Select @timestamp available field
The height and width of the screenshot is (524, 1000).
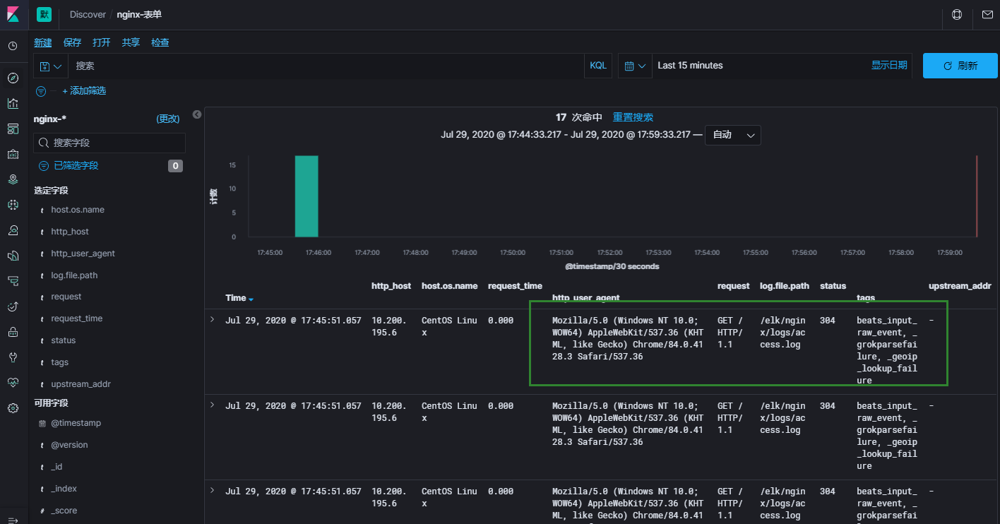coord(76,423)
